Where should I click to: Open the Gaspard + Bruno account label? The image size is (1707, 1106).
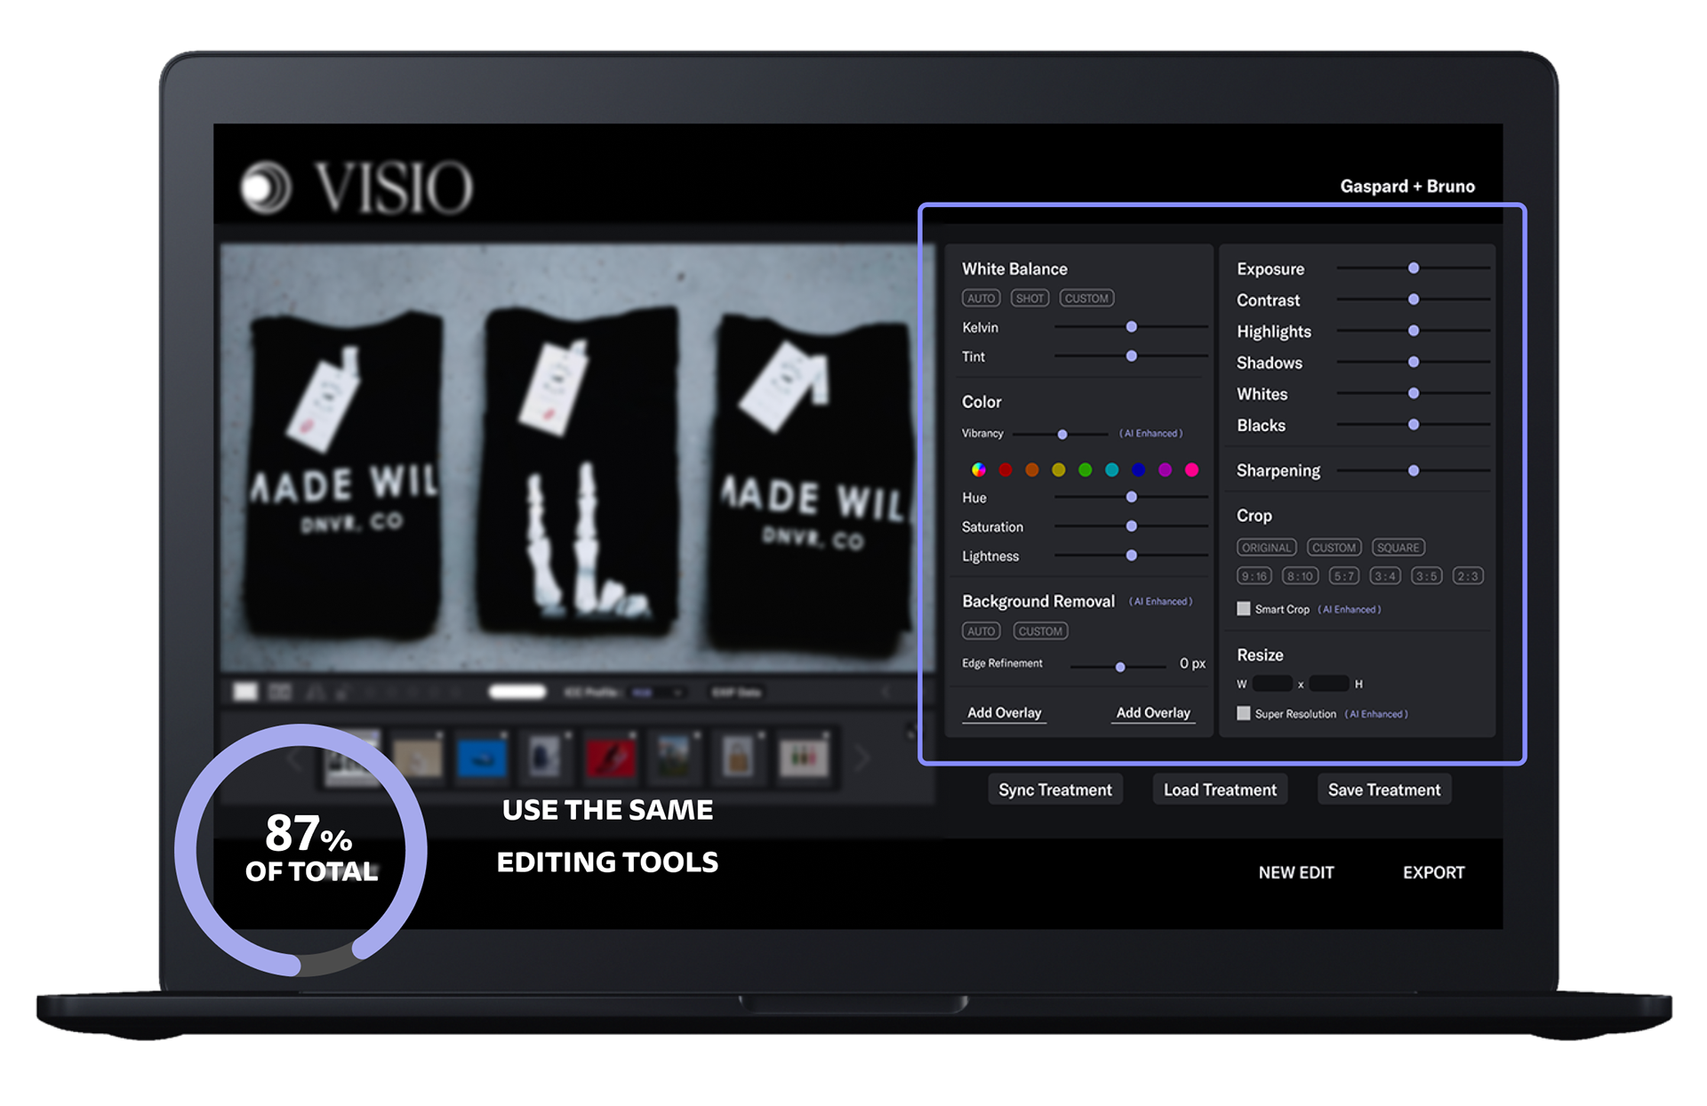pos(1407,187)
